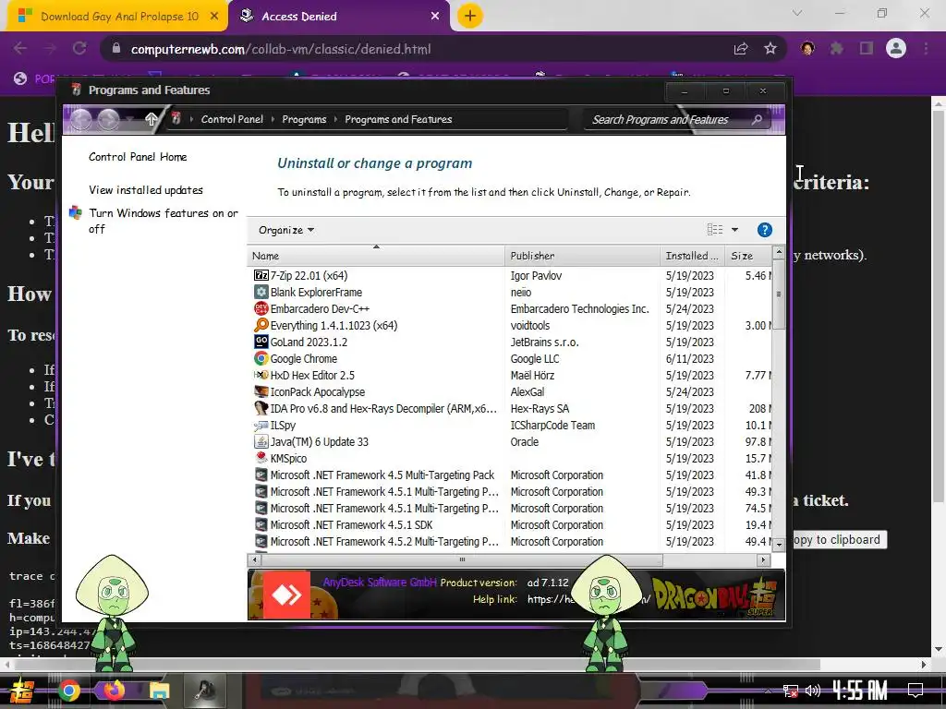
Task: Click the Up arrow in explorer navigation
Action: [x=152, y=119]
